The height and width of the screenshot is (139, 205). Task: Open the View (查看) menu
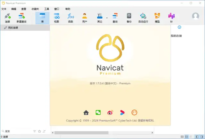coord(24,9)
